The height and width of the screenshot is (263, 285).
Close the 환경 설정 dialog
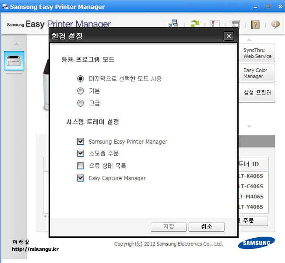pyautogui.click(x=229, y=36)
